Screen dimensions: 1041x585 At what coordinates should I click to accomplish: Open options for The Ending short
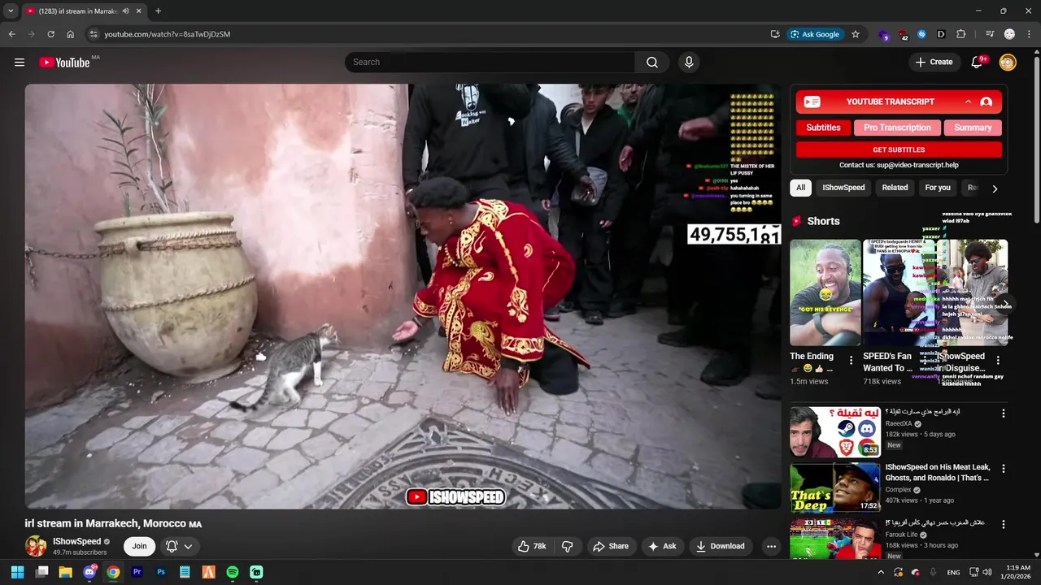pos(852,360)
